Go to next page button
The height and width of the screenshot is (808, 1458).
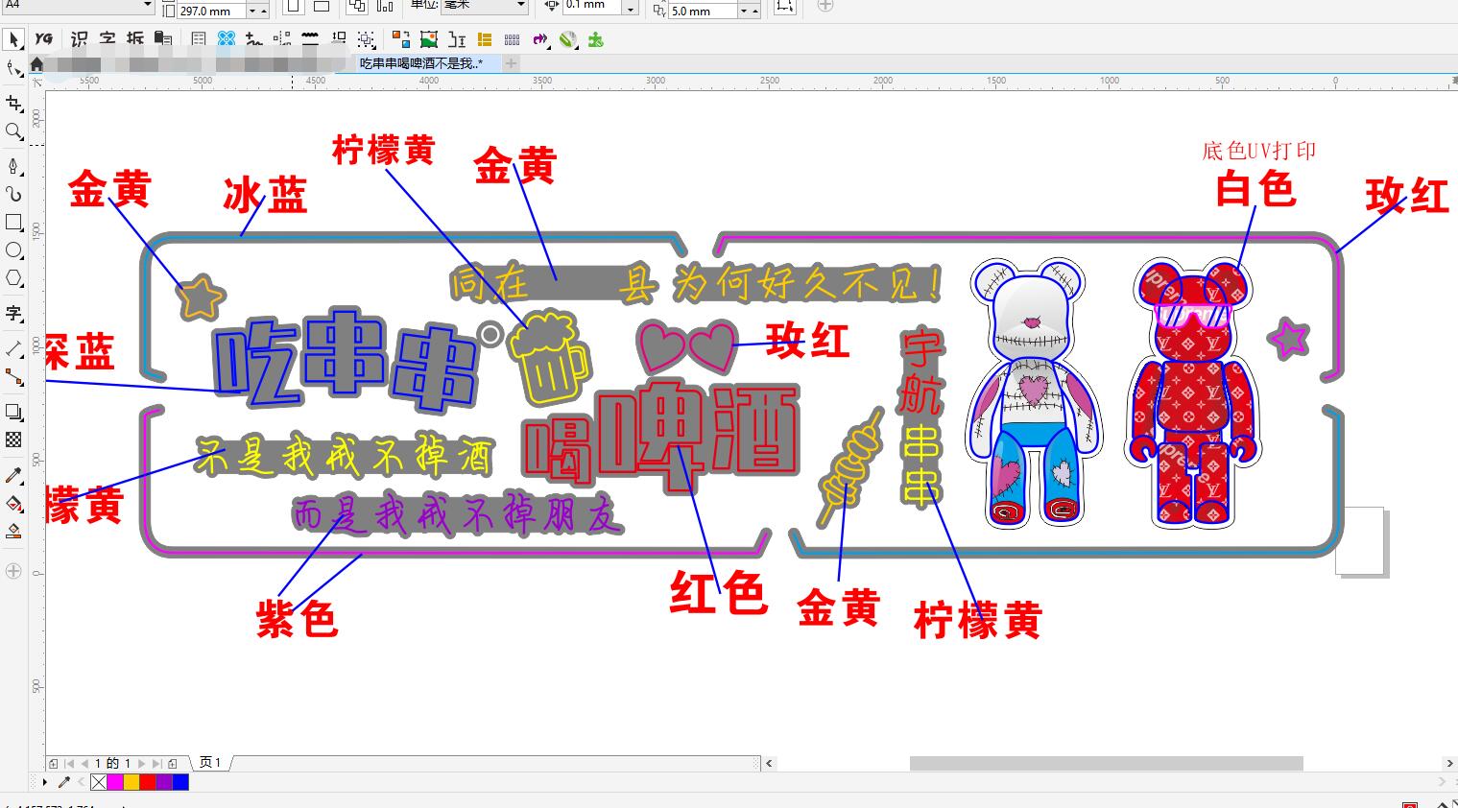(x=141, y=764)
